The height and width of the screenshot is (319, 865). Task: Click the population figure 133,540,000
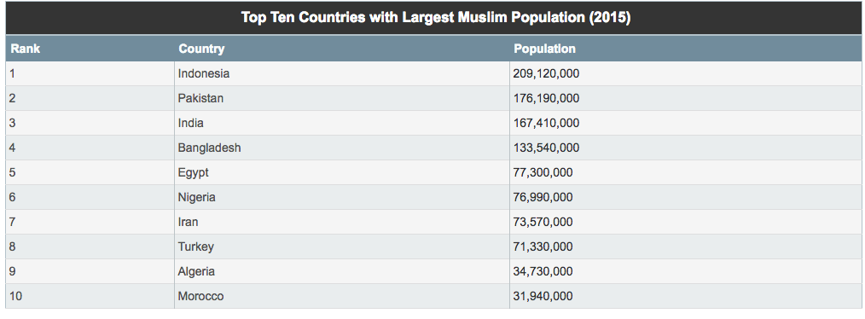tap(546, 148)
